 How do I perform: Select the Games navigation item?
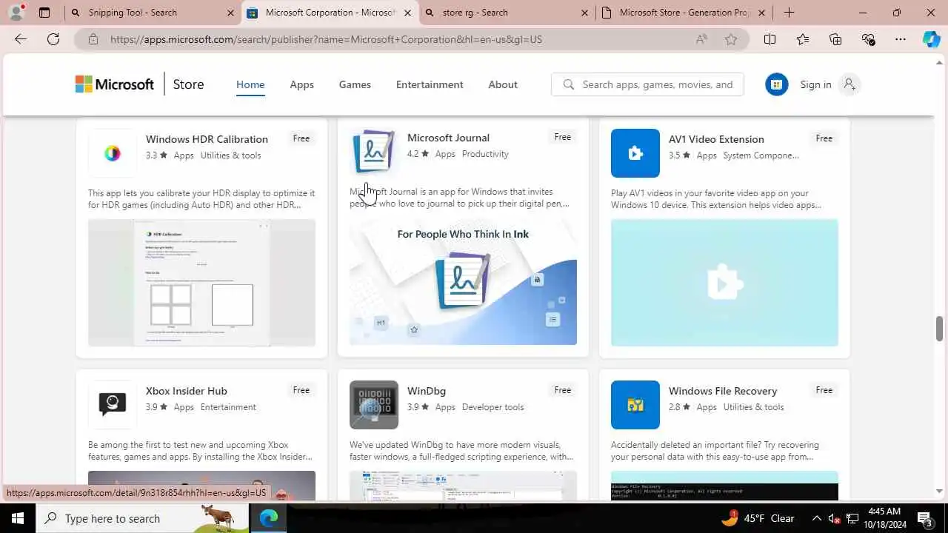coord(355,84)
